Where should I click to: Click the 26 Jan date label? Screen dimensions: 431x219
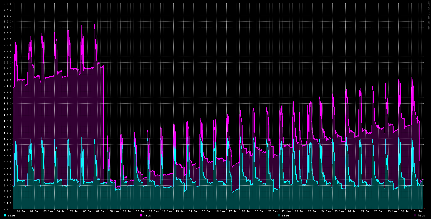352,211
